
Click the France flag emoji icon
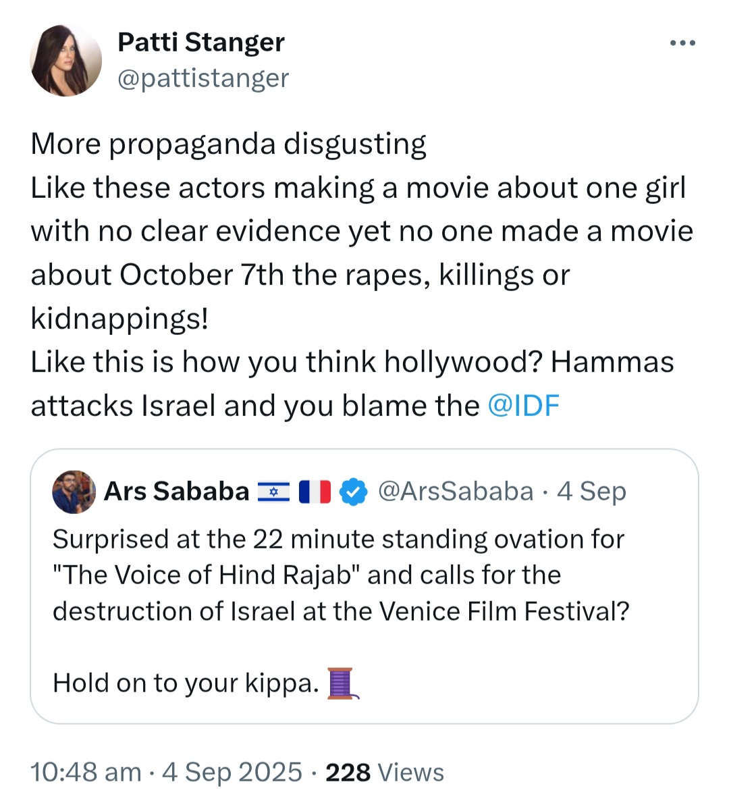315,492
